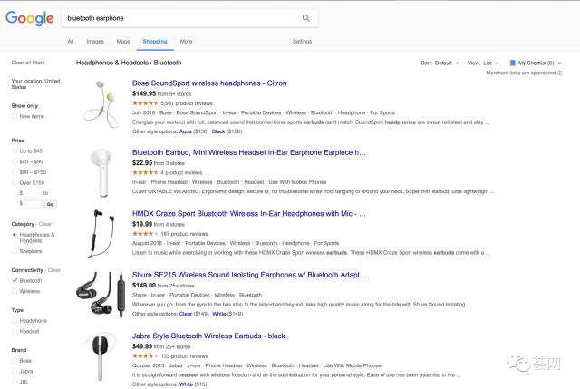Click the Headphones & Headsets breadcrumb
This screenshot has height=389, width=580.
(x=112, y=63)
